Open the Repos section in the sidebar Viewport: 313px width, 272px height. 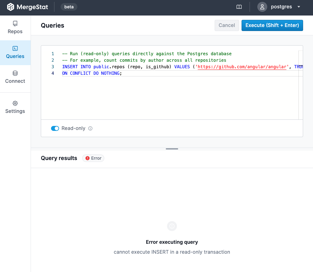15,27
